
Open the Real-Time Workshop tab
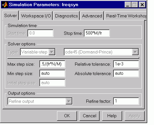(x=126, y=16)
